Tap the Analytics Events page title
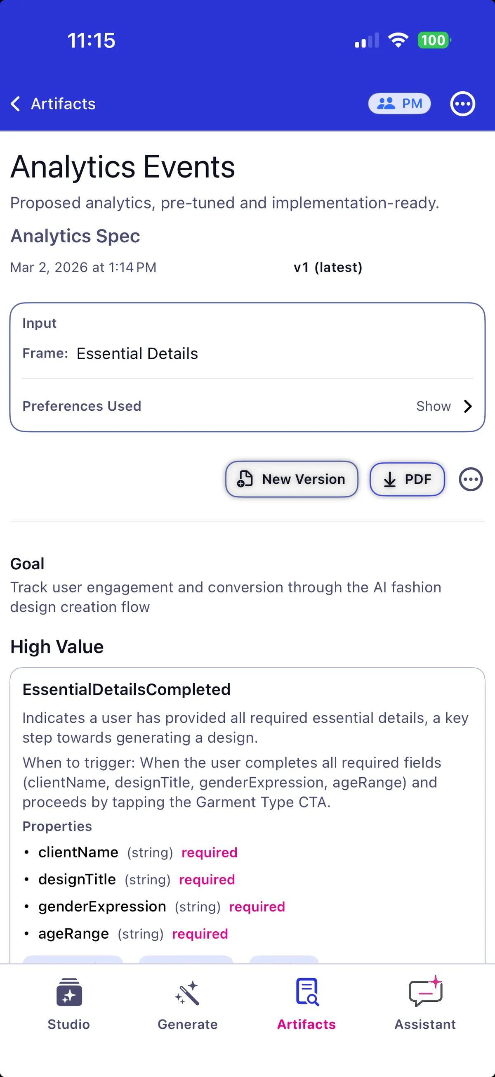 (123, 167)
